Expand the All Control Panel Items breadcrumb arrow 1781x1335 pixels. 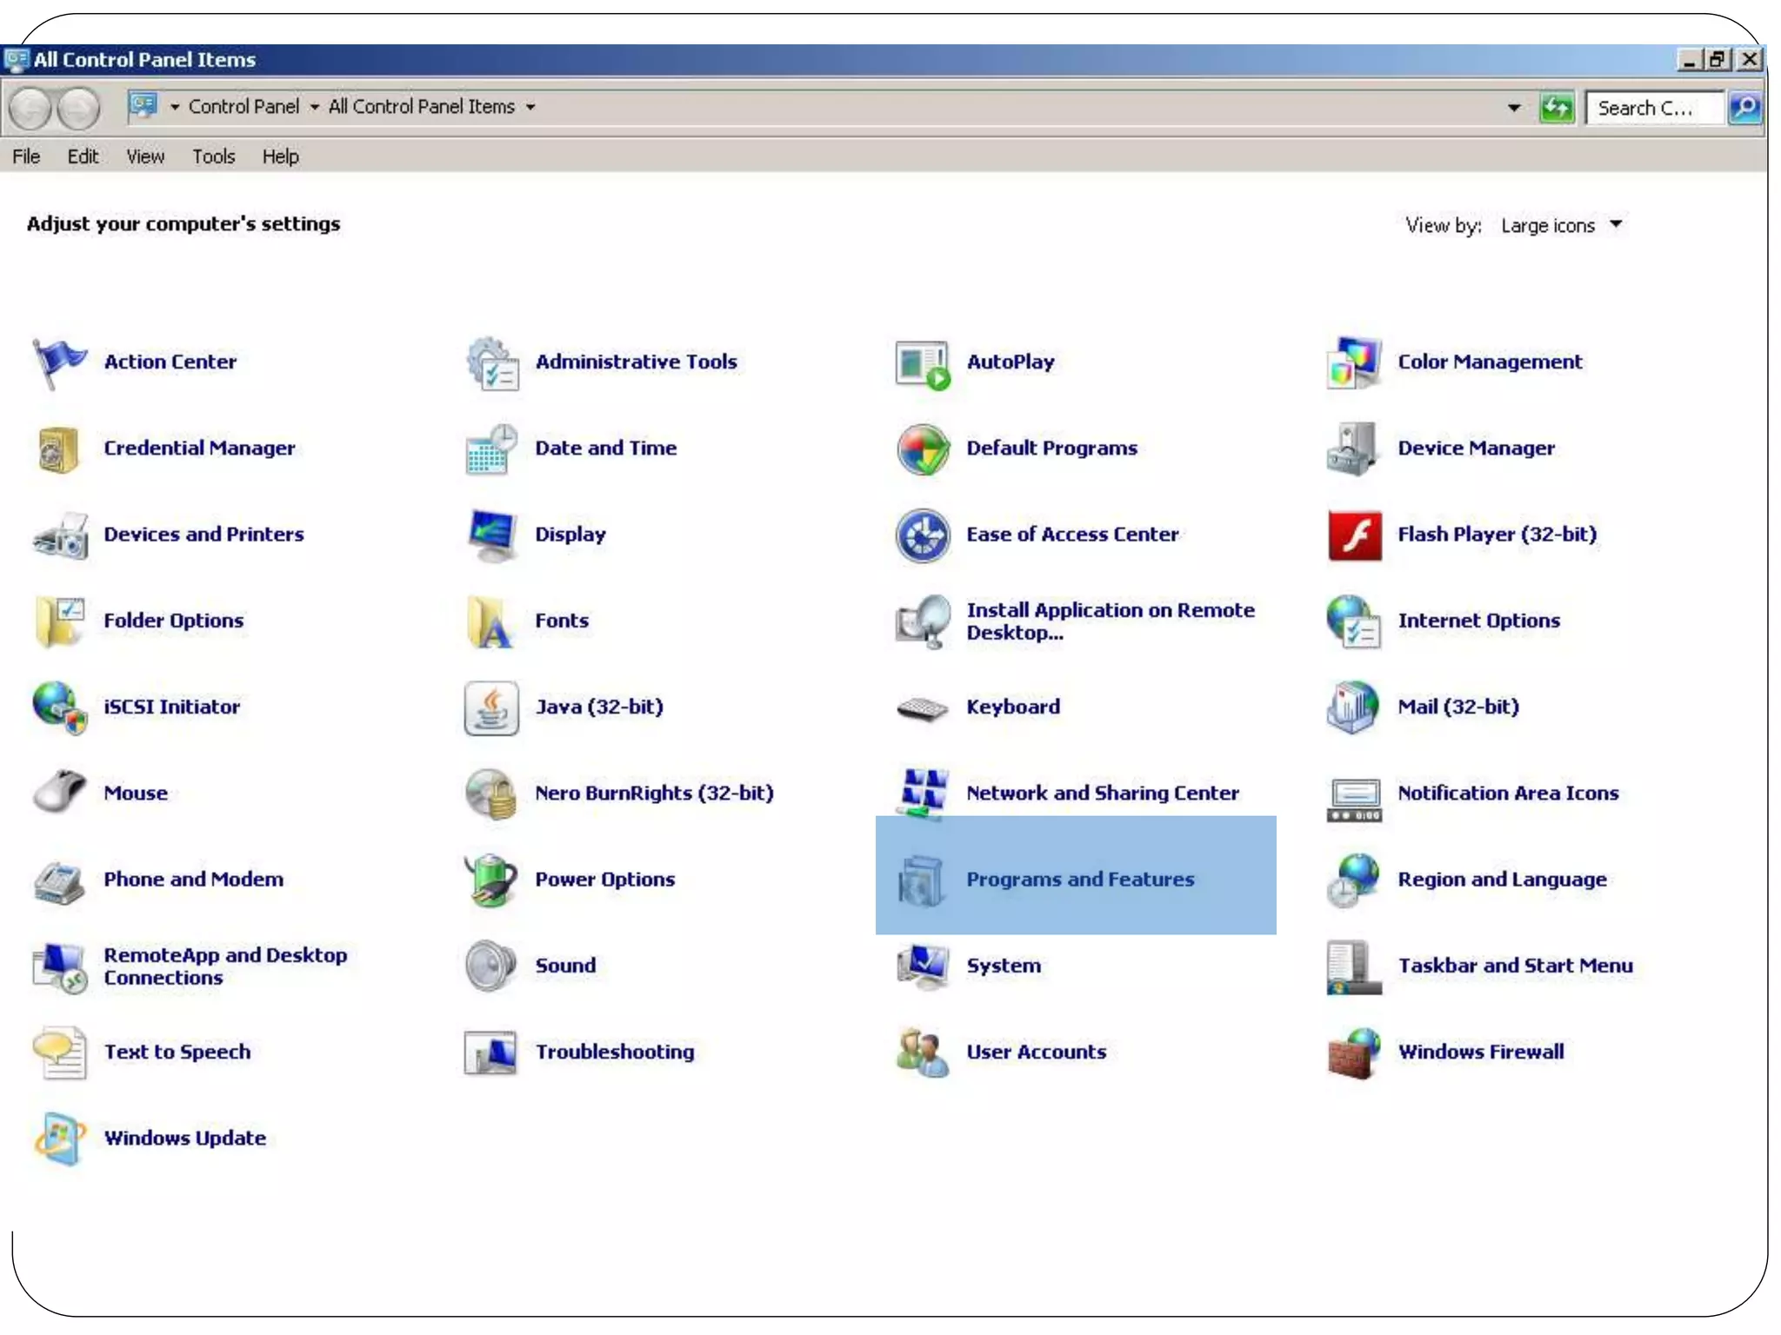[530, 108]
